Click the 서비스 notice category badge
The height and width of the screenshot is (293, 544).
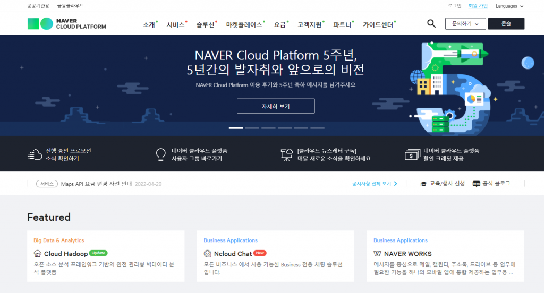tap(47, 184)
